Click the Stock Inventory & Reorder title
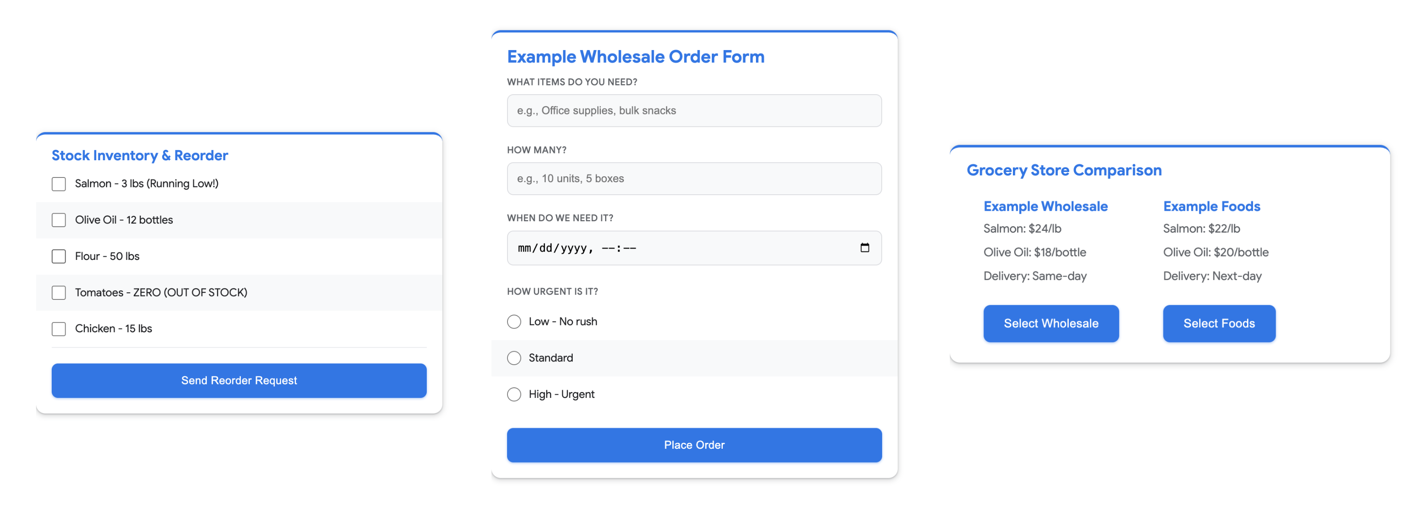 coord(140,156)
